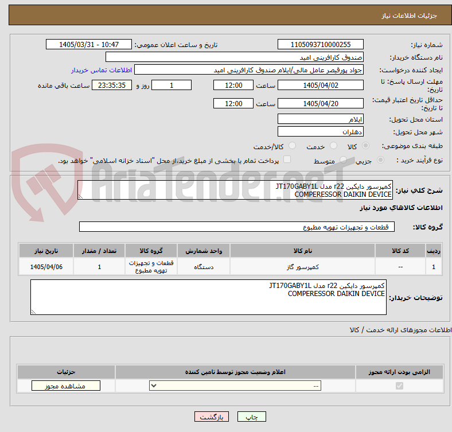Click the buyer notes text area
Image resolution: width=452 pixels, height=432 pixels.
coord(208,297)
